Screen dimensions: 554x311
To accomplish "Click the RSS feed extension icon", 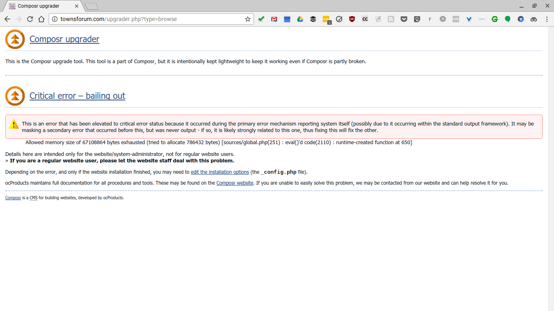I will point(391,19).
